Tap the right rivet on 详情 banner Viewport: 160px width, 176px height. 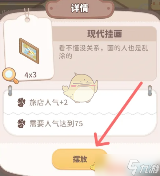pos(108,8)
